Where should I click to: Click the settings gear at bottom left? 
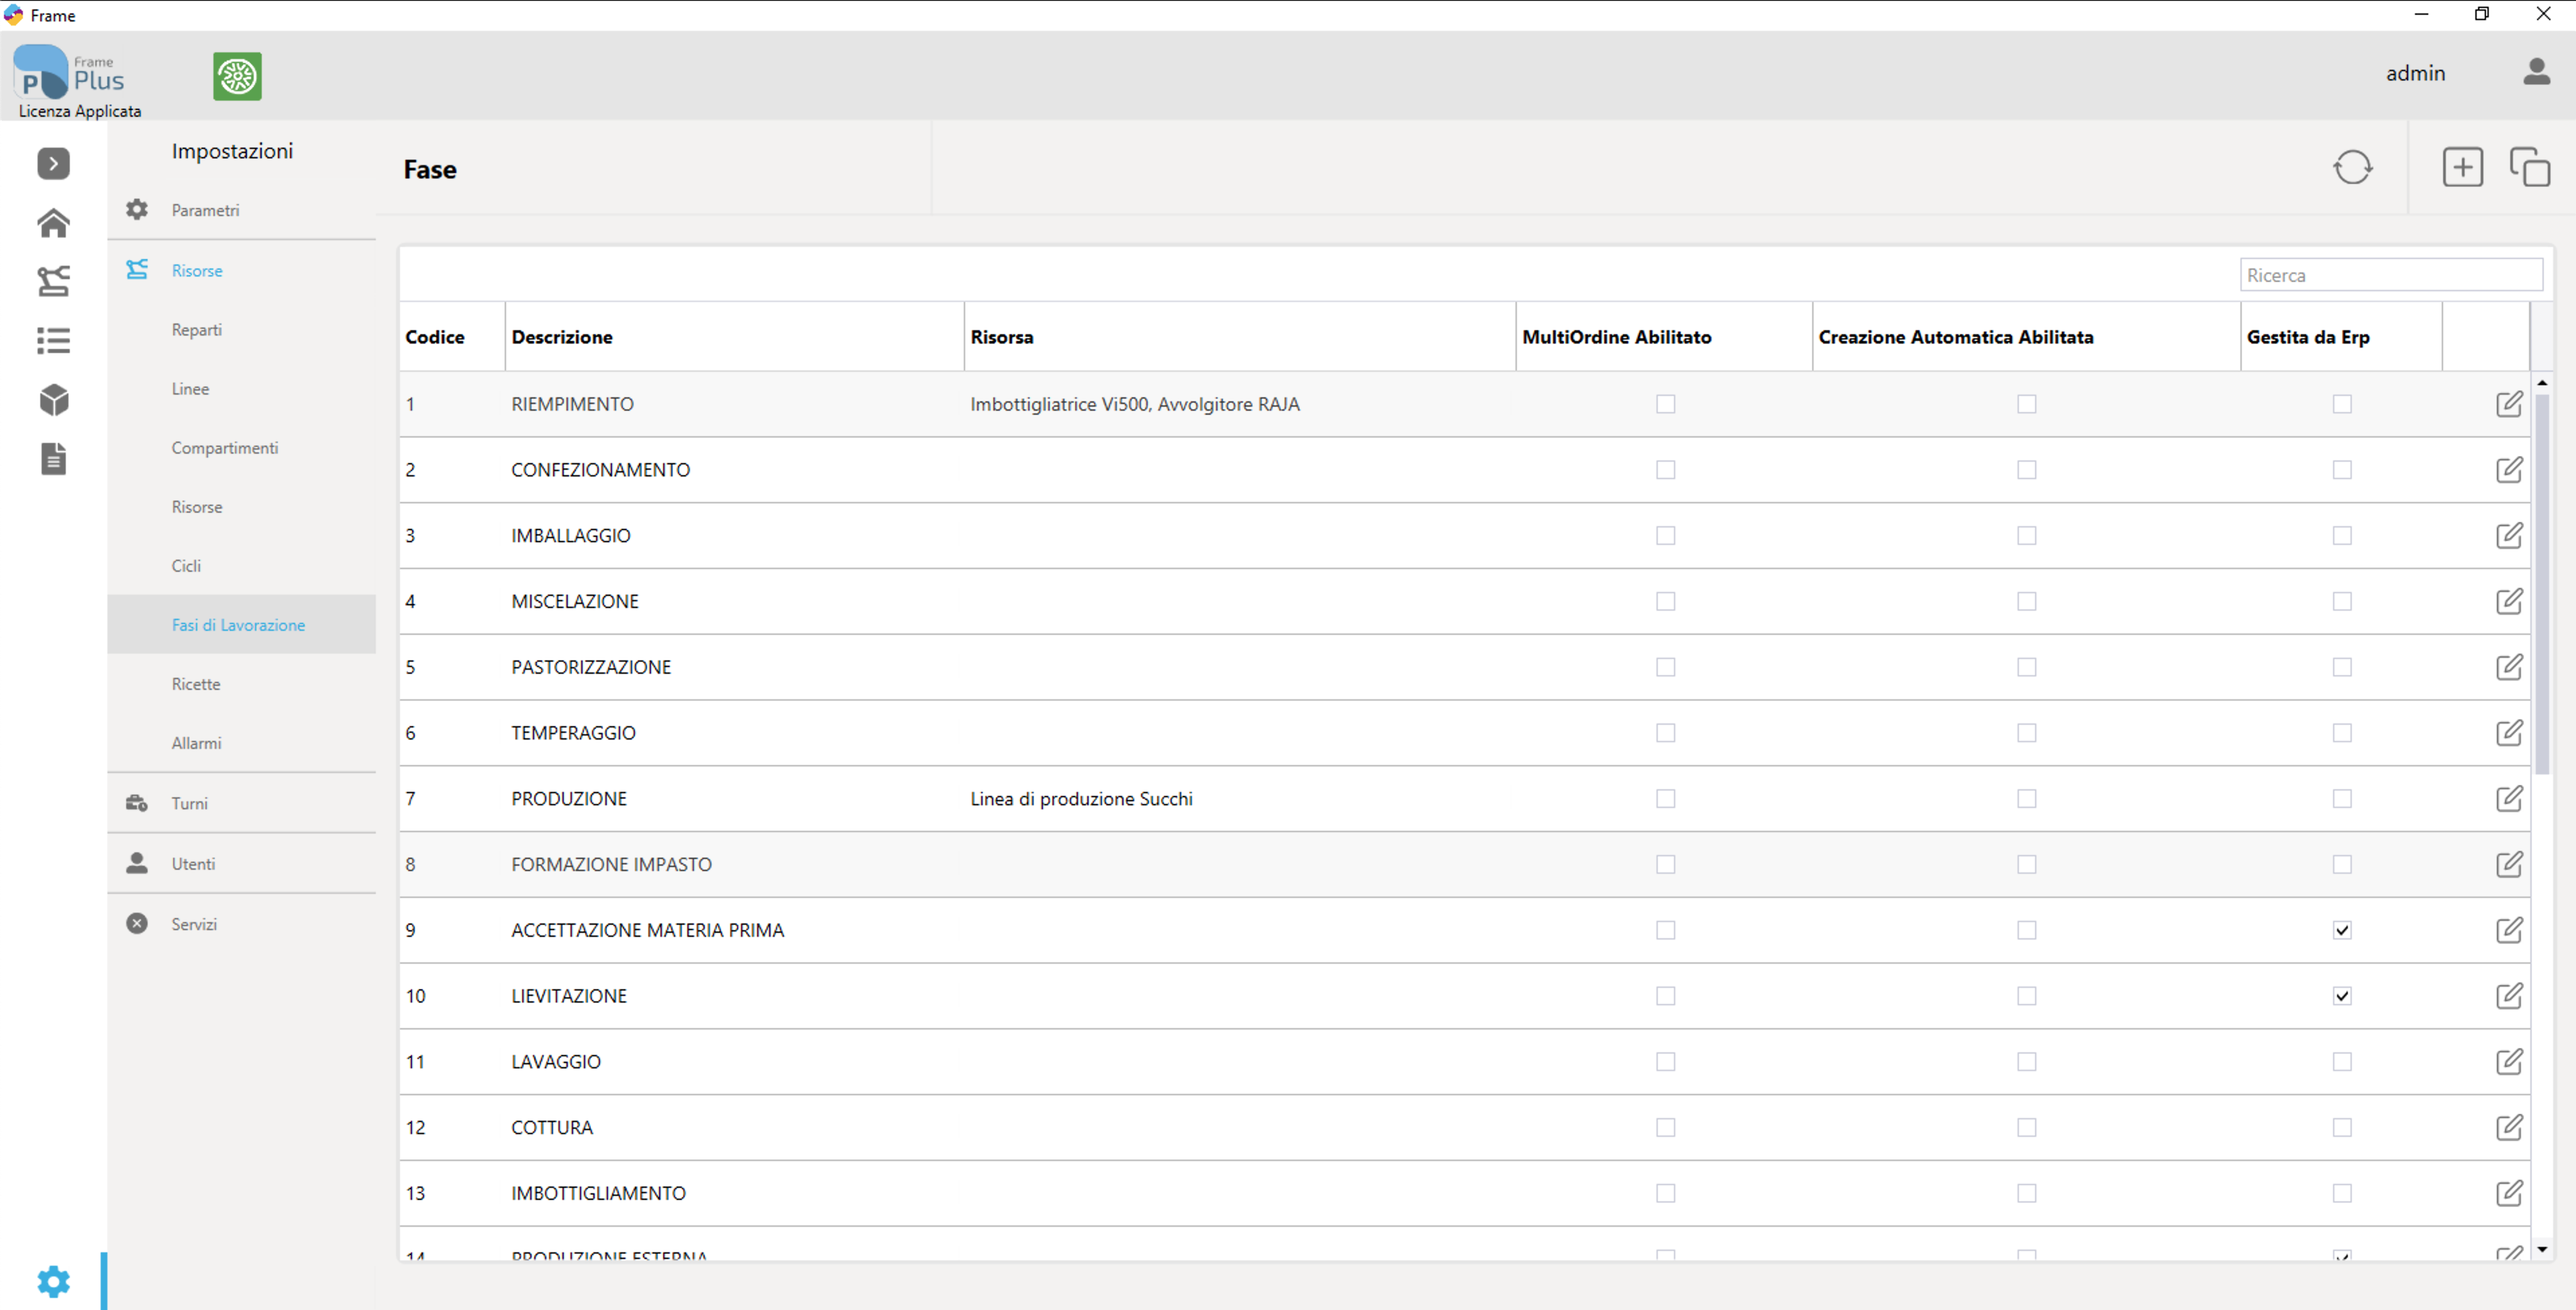[54, 1281]
